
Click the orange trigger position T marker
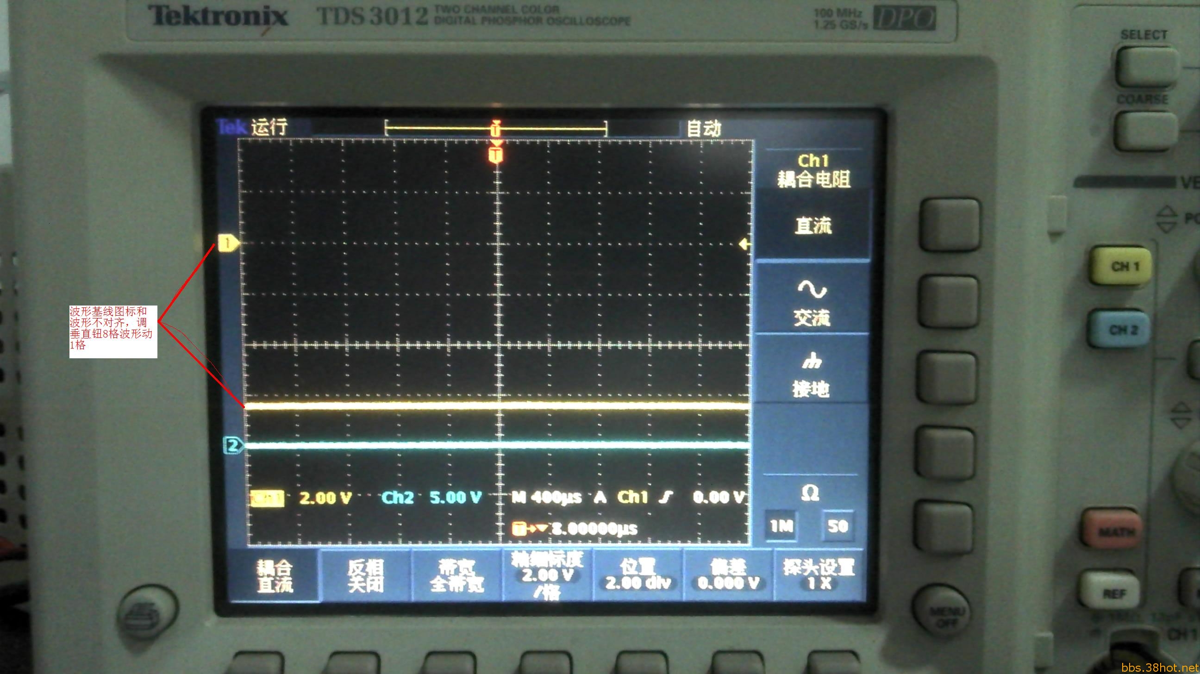click(x=497, y=155)
